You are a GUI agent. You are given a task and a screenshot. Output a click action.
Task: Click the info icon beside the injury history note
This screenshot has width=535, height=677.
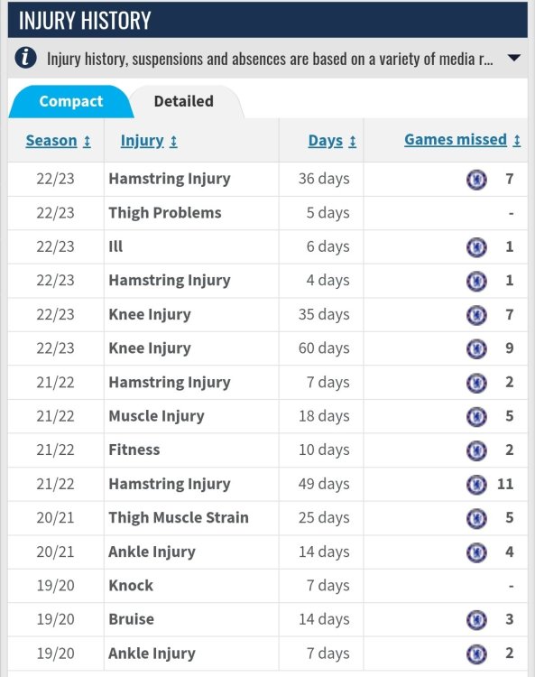point(25,58)
